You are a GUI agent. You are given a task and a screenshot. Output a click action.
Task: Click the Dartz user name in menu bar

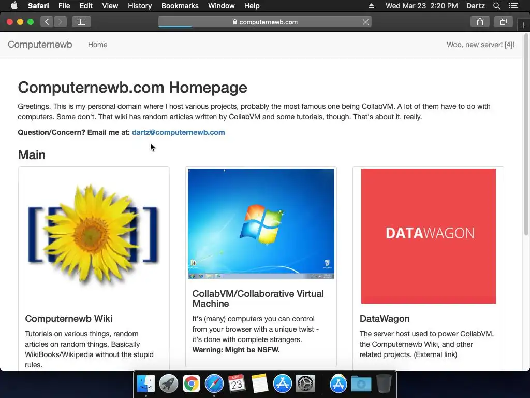click(x=475, y=6)
